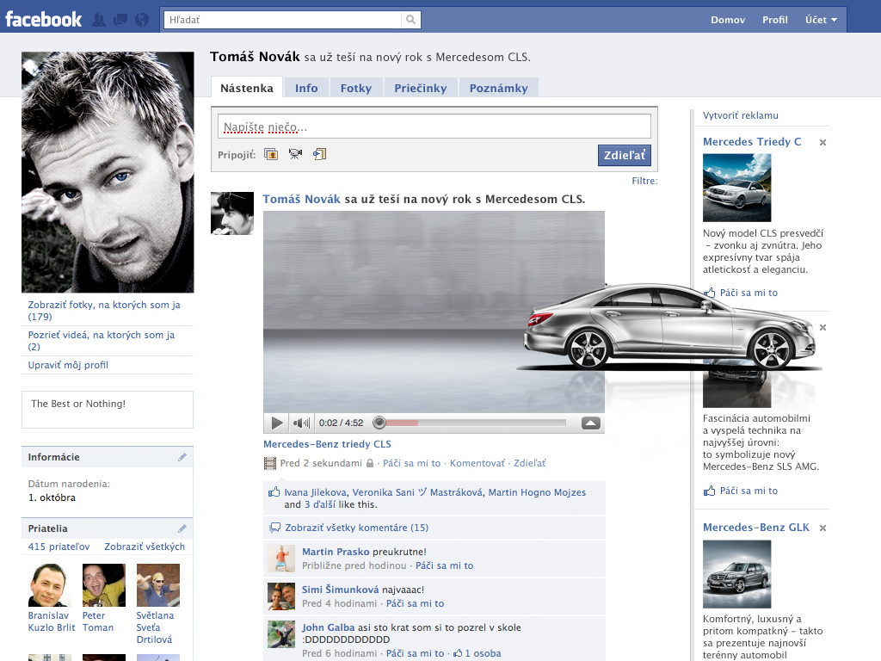Switch to the Nástenka tab
Screen dimensions: 881x661
click(x=247, y=88)
